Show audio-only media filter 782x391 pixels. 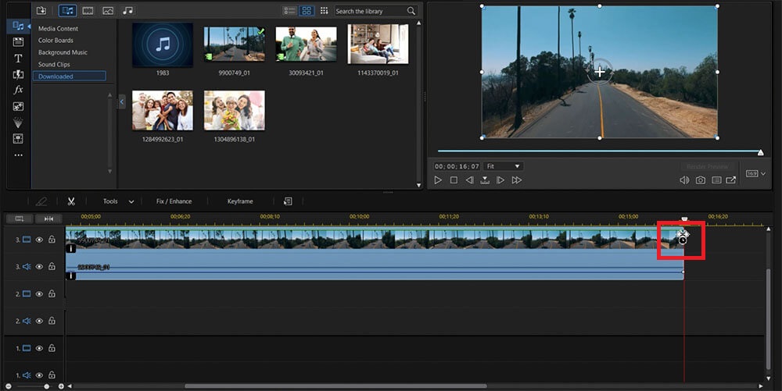point(127,11)
